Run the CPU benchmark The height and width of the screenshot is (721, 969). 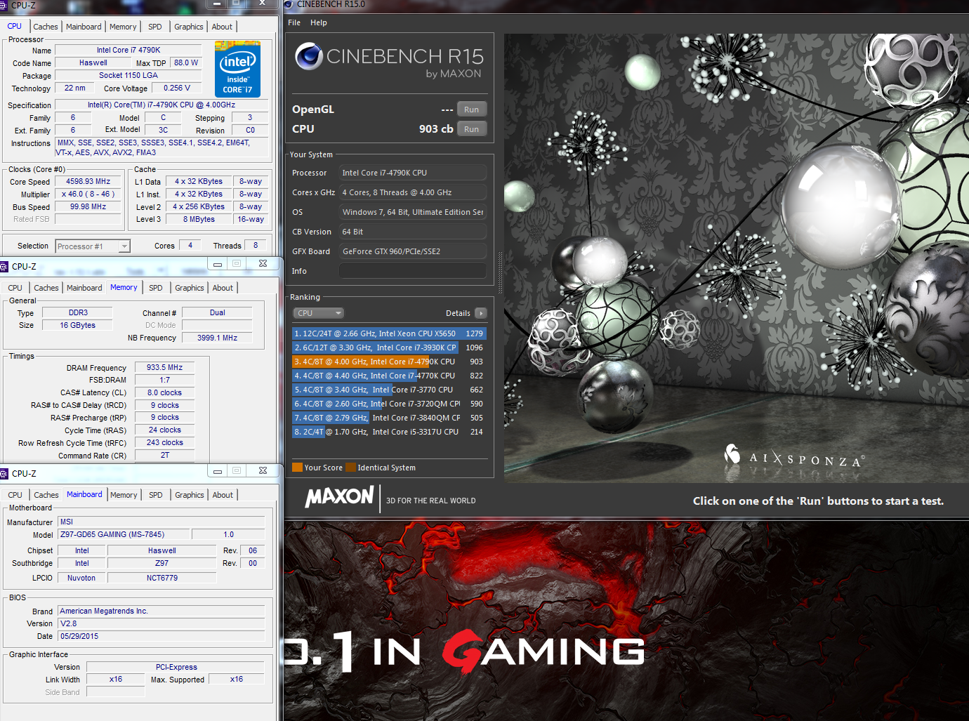coord(472,129)
